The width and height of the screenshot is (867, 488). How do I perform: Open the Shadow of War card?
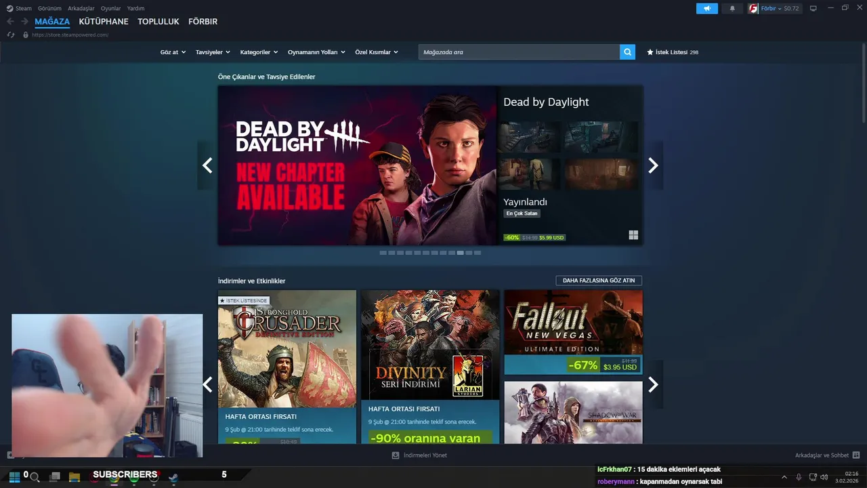[573, 412]
